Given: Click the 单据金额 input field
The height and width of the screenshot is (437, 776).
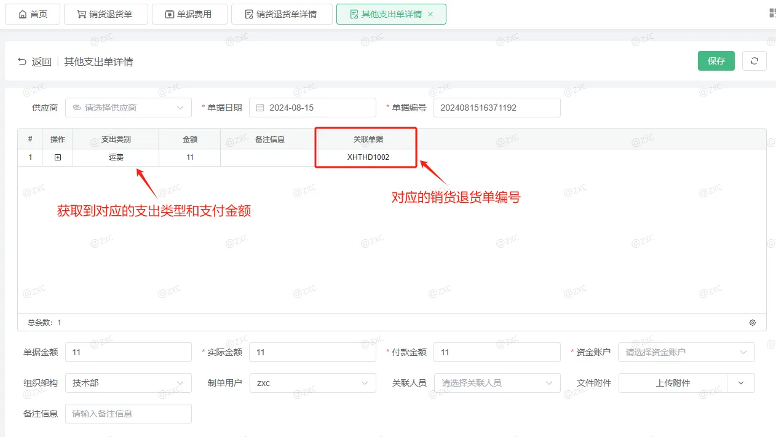Looking at the screenshot, I should click(x=128, y=352).
